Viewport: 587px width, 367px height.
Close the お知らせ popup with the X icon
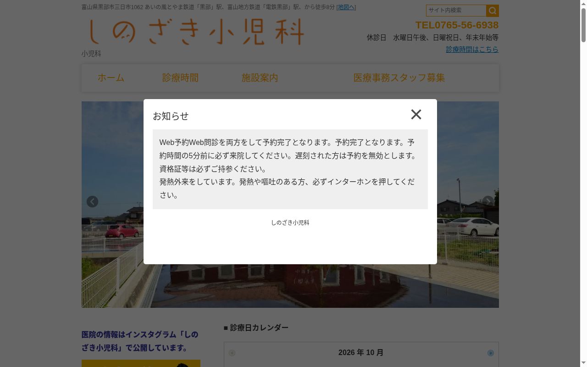tap(416, 114)
